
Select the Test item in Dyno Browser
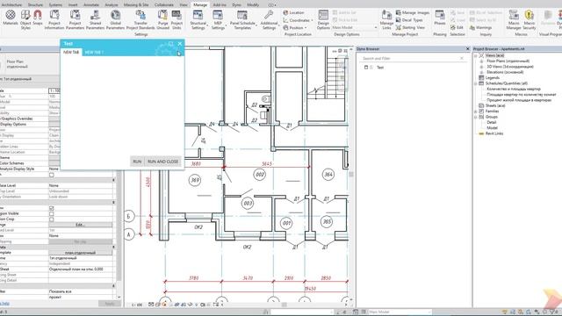click(380, 68)
